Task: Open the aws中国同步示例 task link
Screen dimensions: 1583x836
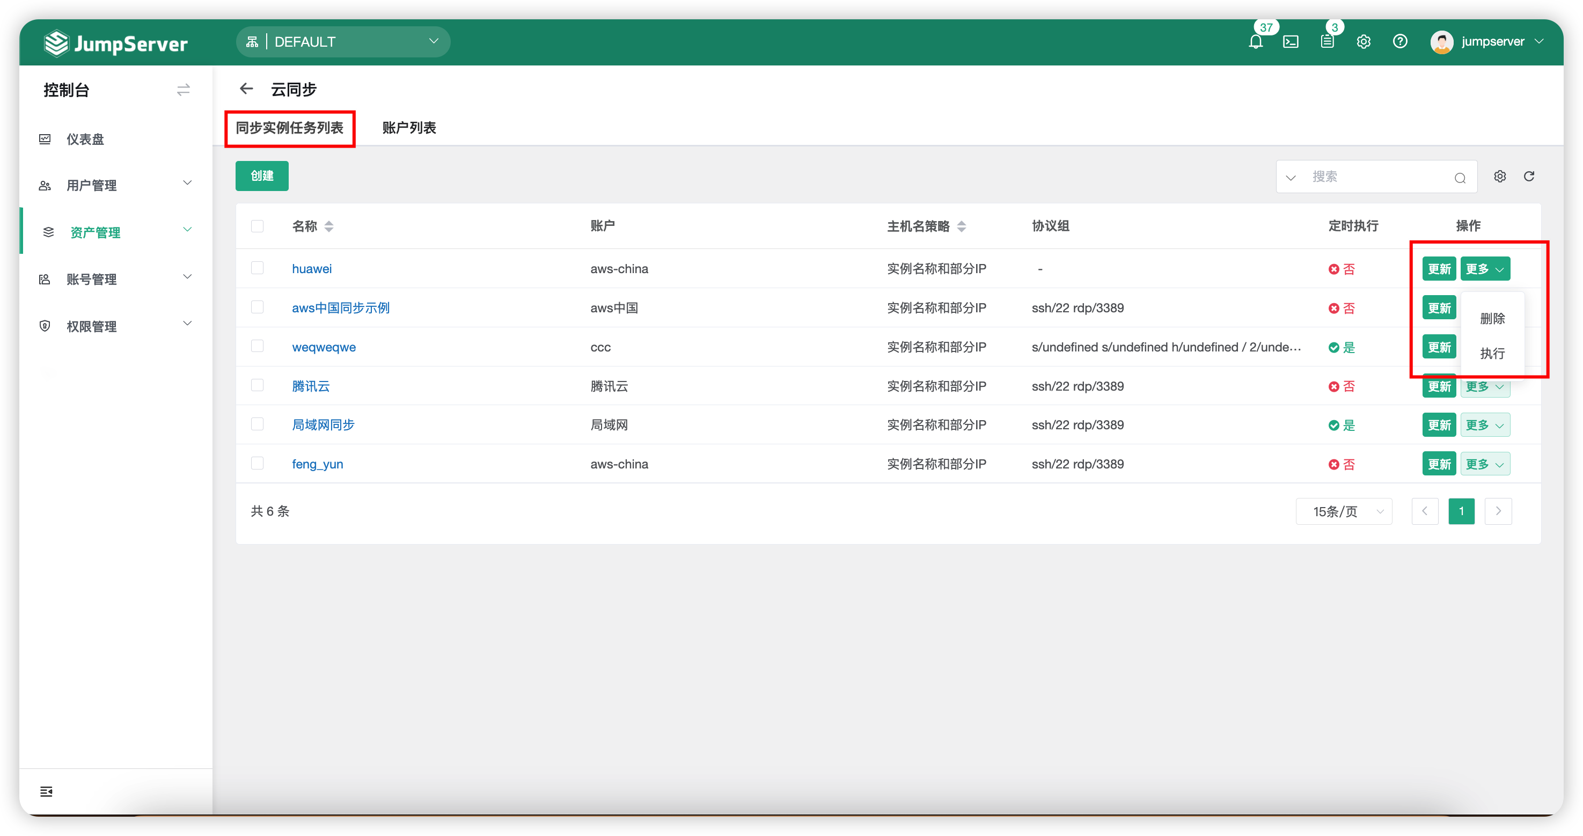Action: pos(340,307)
